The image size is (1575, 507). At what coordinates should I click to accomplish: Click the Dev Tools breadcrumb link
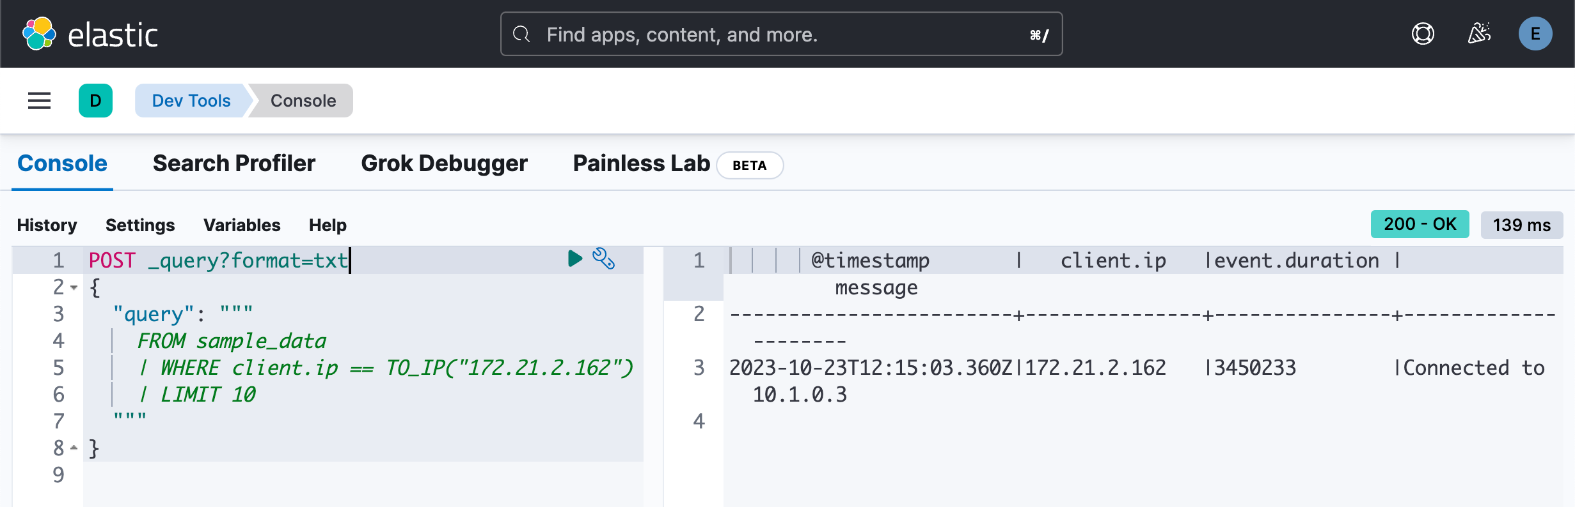coord(191,101)
